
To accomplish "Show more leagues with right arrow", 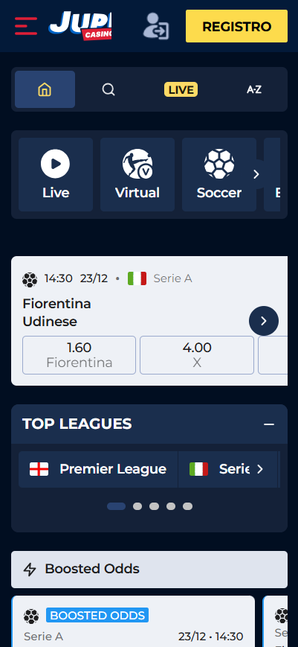I will point(259,469).
